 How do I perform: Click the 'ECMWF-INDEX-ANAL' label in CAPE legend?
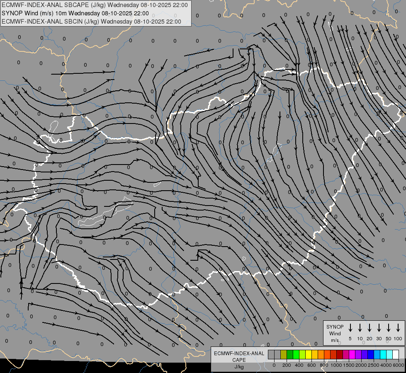pos(239,354)
